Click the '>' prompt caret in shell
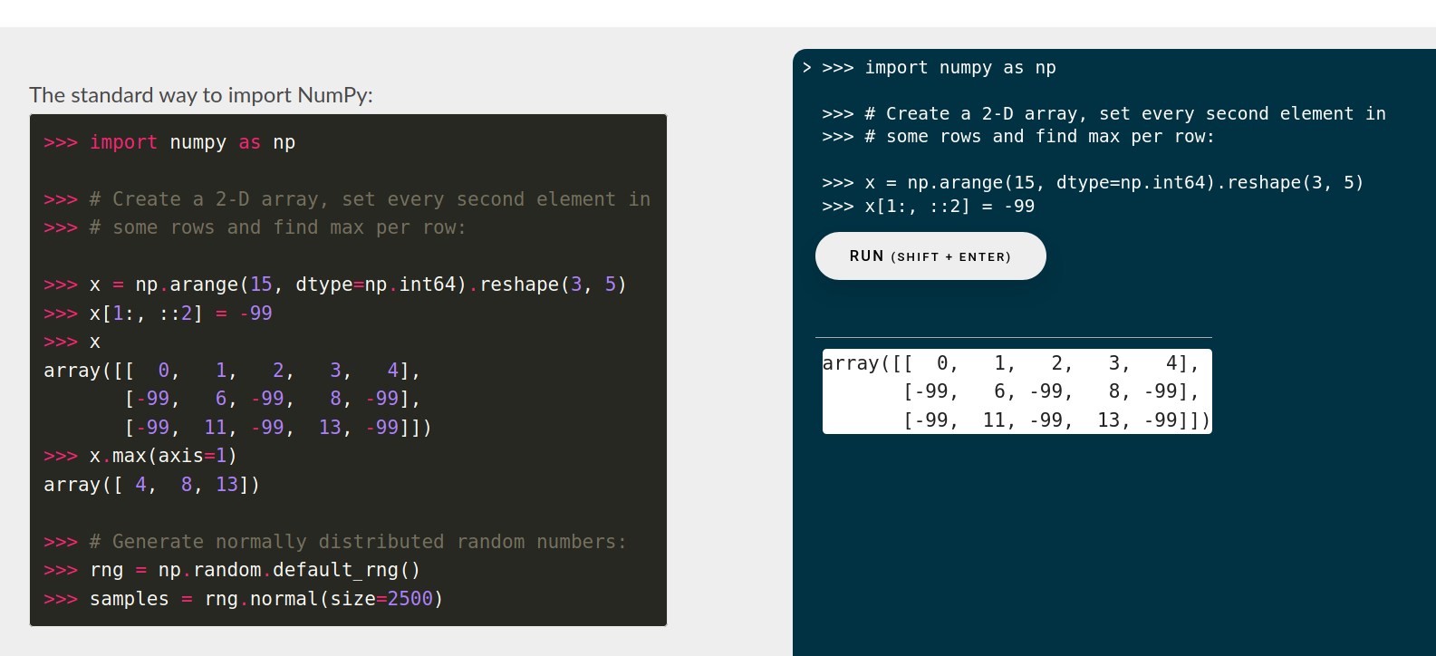This screenshot has height=656, width=1436. [x=806, y=68]
